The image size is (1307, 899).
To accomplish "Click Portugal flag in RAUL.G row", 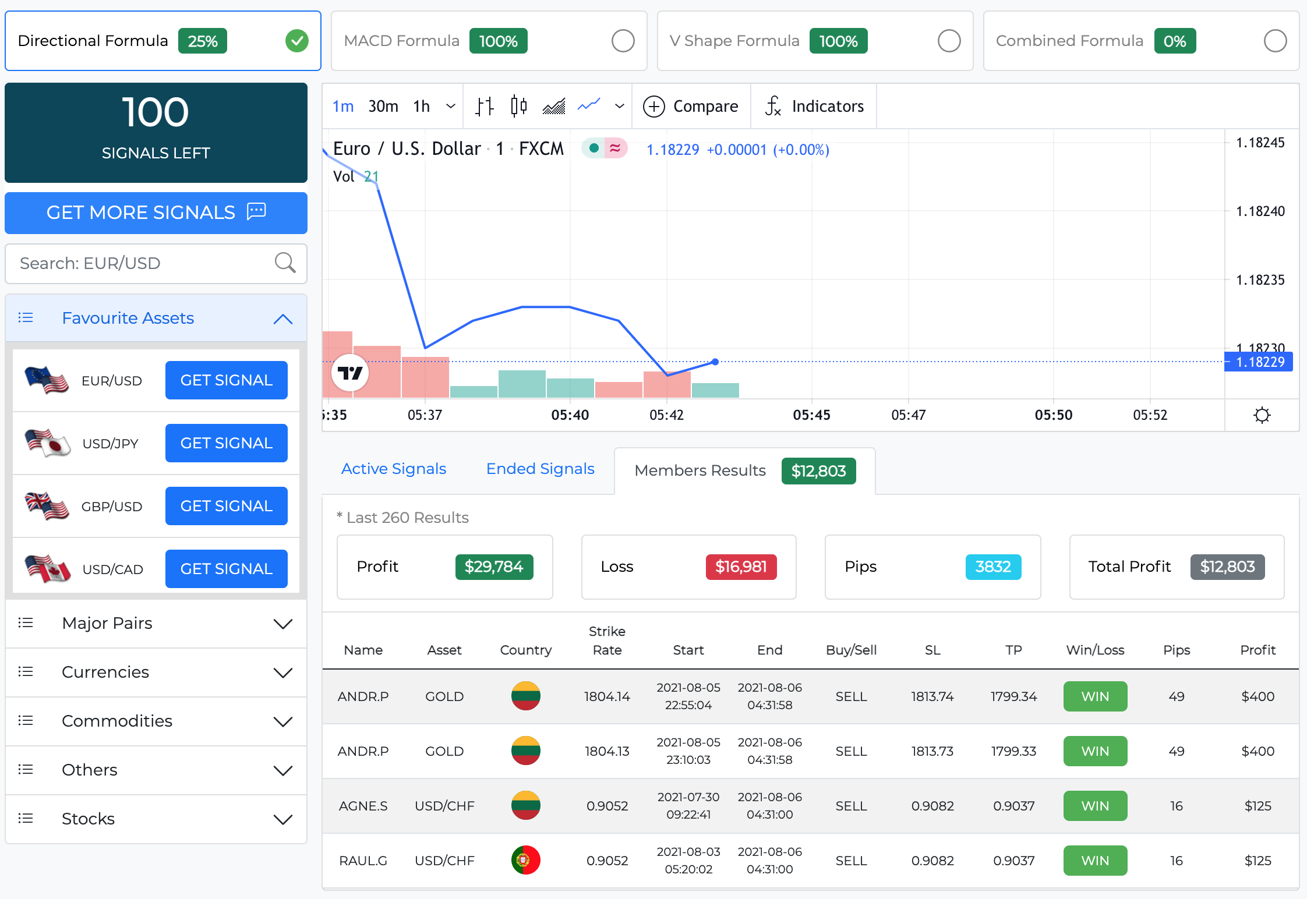I will 526,861.
